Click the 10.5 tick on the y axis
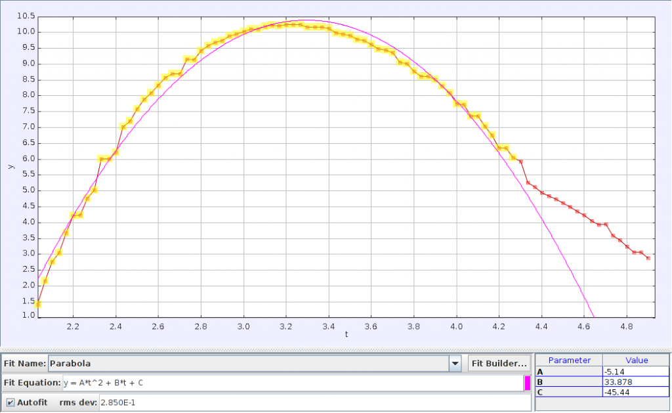 (x=26, y=16)
